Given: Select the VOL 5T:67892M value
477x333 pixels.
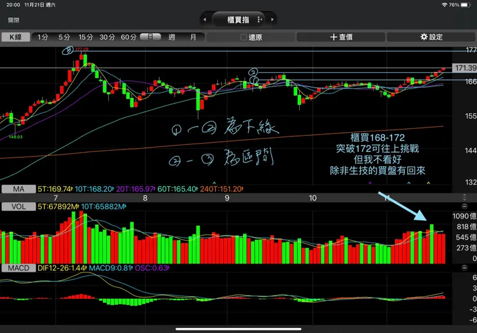Looking at the screenshot, I should pos(58,207).
